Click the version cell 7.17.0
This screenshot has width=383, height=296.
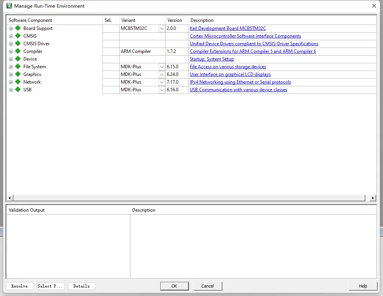coord(177,82)
